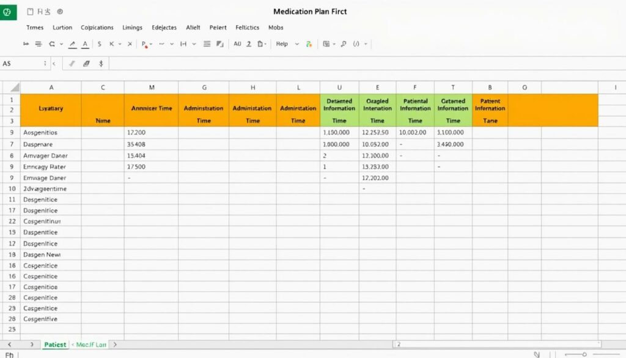Click the green spreadsheet app logo
Screen dimensions: 626x358
[x=8, y=12]
